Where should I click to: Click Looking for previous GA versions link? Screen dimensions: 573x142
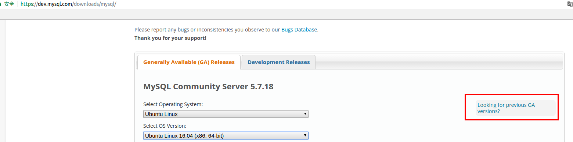[506, 108]
